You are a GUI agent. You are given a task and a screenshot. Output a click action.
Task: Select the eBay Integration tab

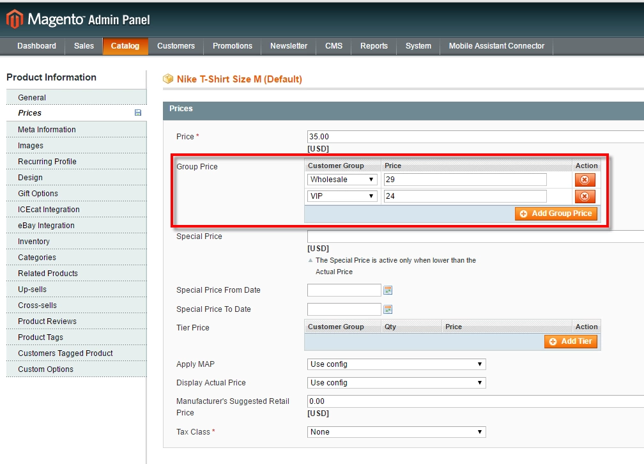(x=77, y=226)
